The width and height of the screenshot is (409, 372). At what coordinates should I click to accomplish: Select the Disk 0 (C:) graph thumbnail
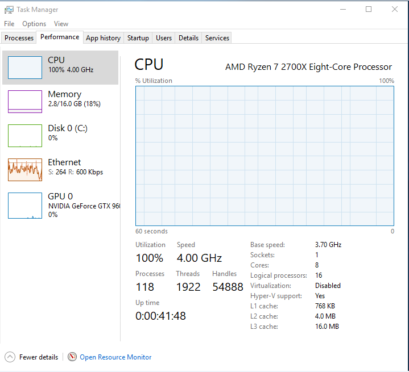25,136
